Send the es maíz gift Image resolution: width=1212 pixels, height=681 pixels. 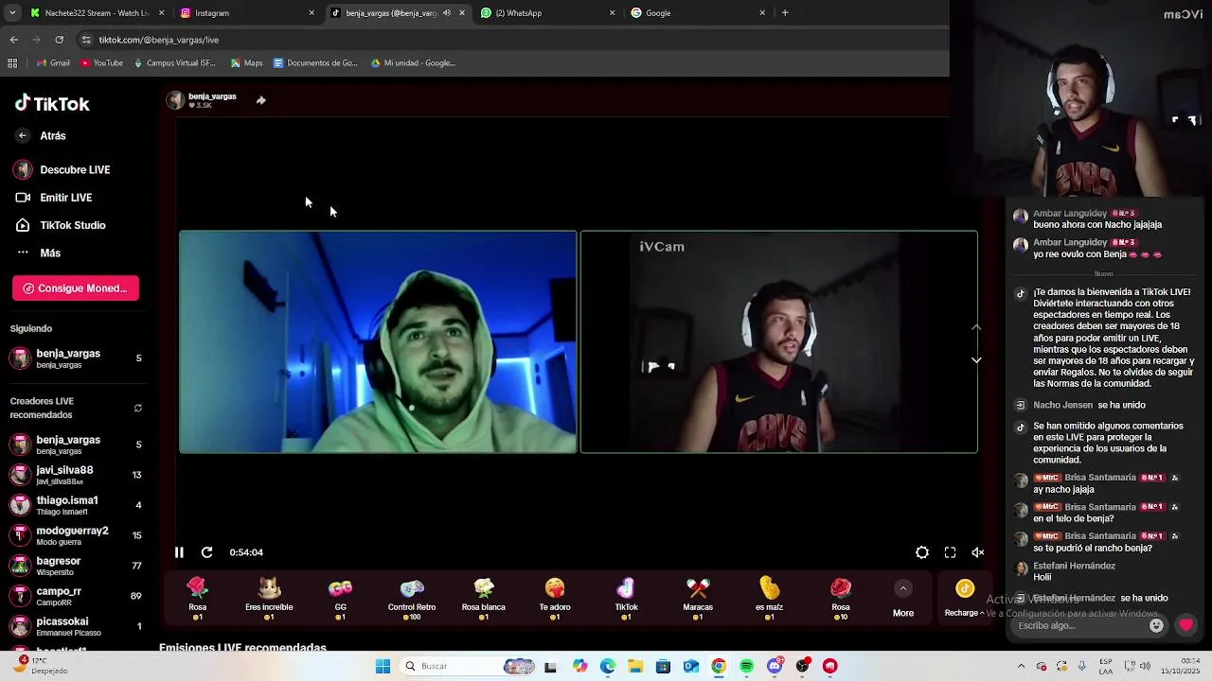coord(769,599)
